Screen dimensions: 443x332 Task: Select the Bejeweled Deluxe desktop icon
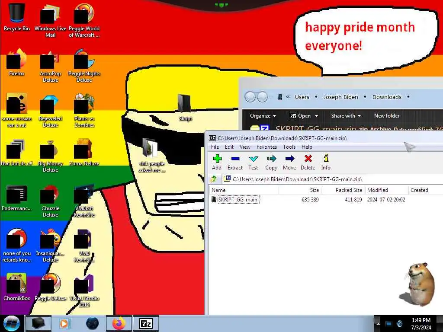pos(50,110)
